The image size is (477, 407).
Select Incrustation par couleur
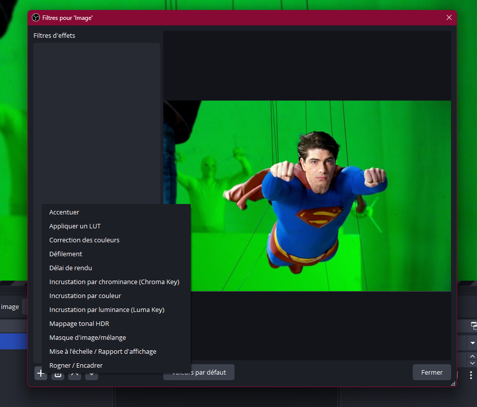[116, 296]
